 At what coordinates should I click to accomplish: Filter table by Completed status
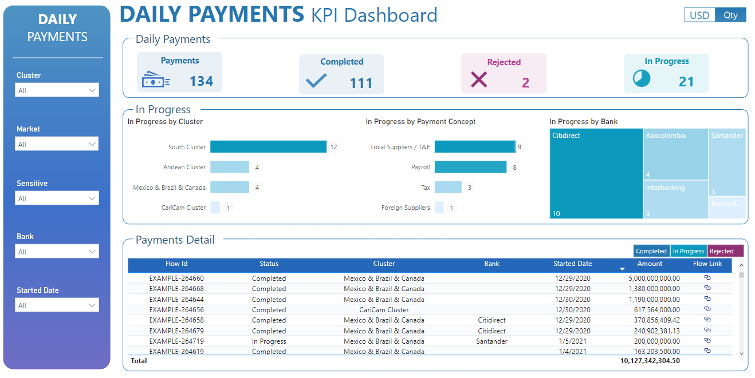tap(651, 251)
